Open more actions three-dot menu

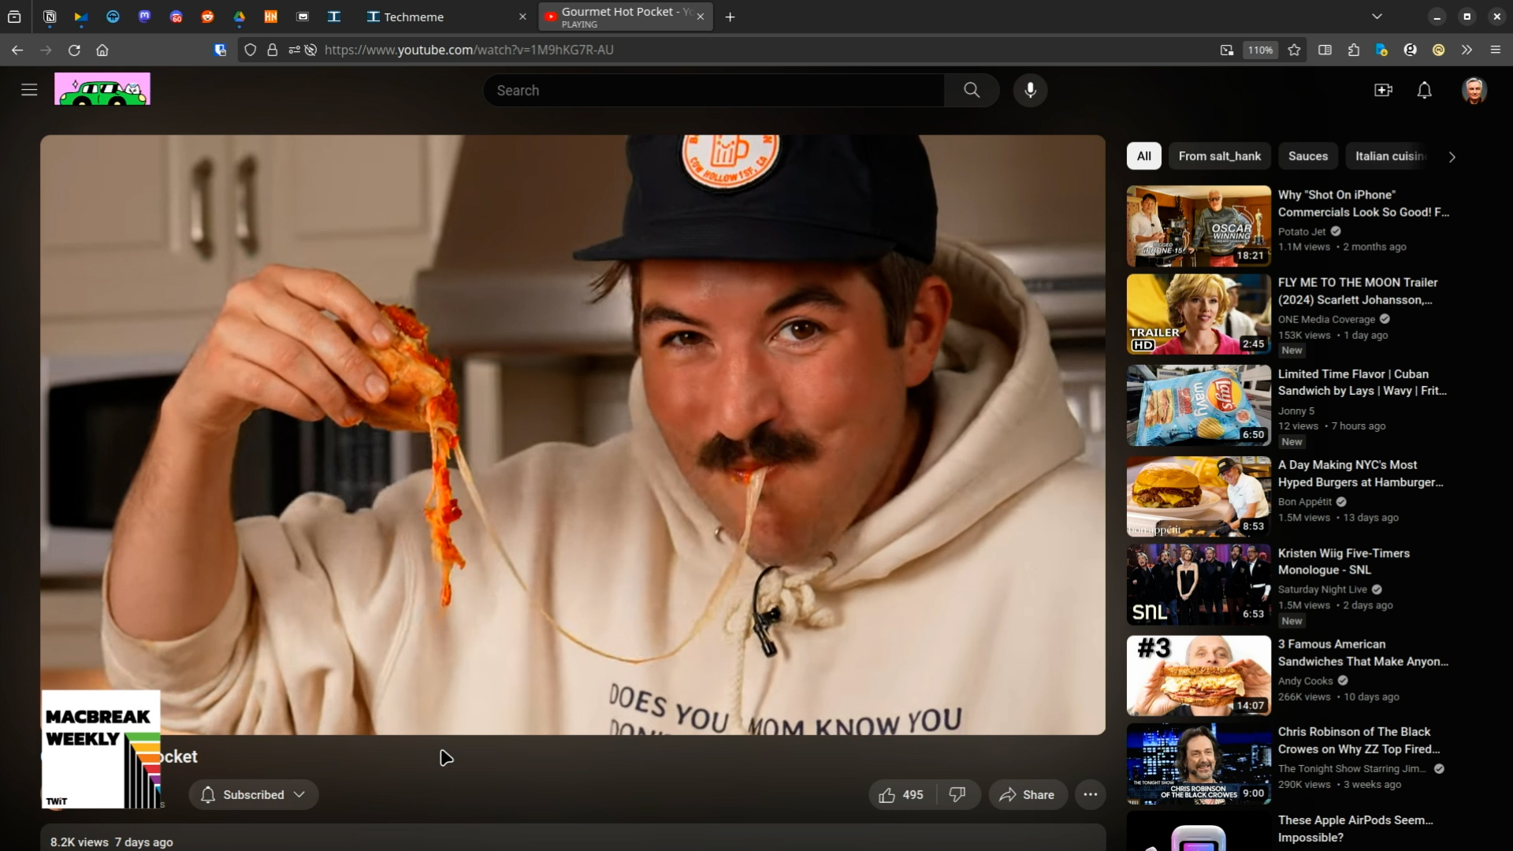[x=1090, y=794]
